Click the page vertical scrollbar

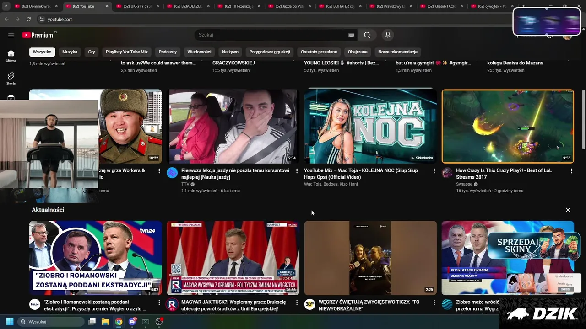pos(583,119)
